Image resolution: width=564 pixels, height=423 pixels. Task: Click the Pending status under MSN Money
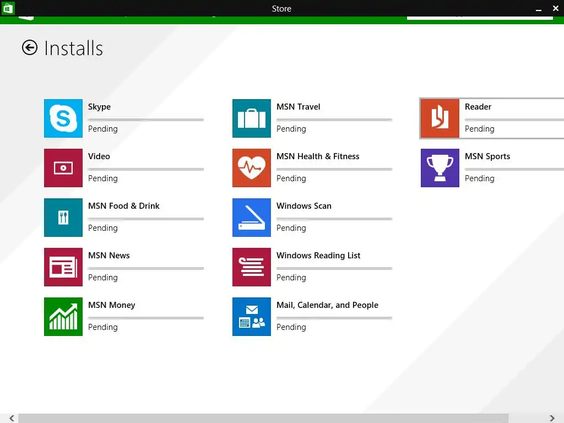(x=103, y=328)
